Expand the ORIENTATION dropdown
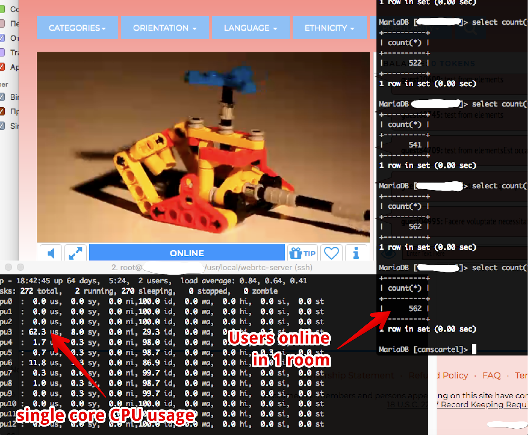This screenshot has height=435, width=529. [165, 28]
